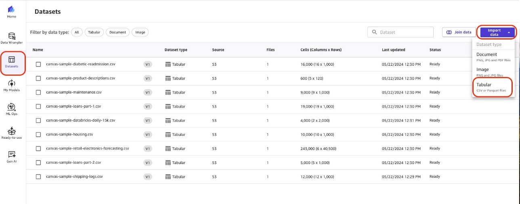Check the canvas-sample-product-descriptions.csv checkbox
Screen dimensions: 520x204
click(38, 78)
